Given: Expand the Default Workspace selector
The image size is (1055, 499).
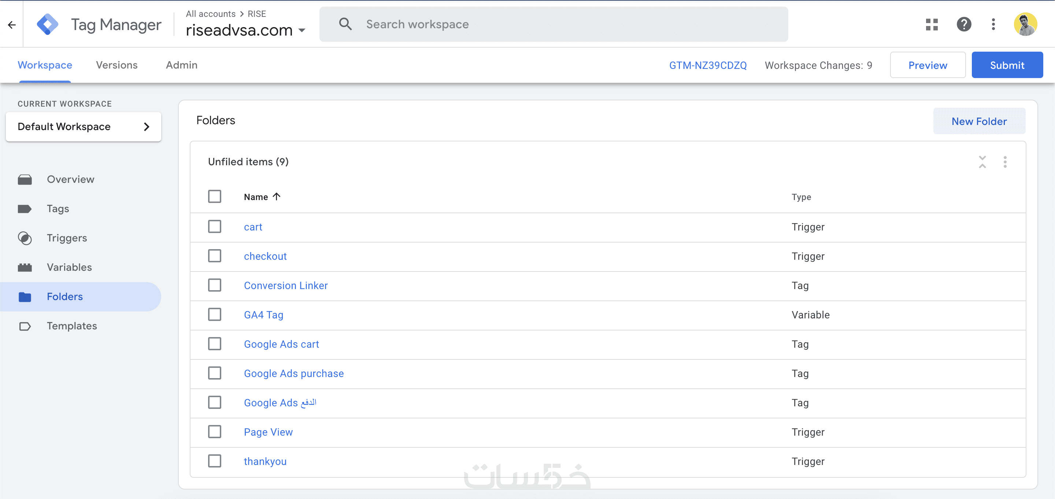Looking at the screenshot, I should [84, 127].
